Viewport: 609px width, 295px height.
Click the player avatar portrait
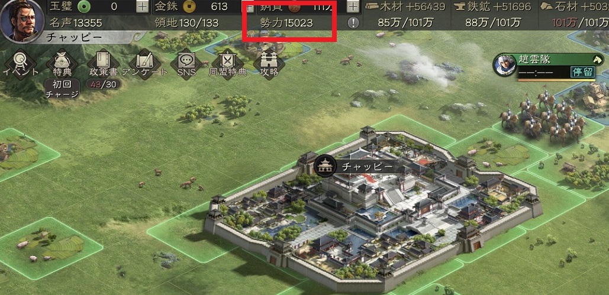point(21,20)
